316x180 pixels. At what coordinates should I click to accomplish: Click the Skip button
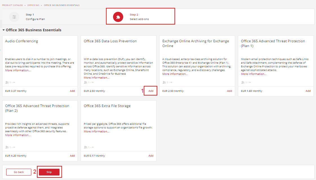click(49, 172)
